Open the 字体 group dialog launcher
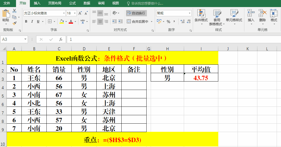The width and height of the screenshot is (281, 147). (x=88, y=31)
